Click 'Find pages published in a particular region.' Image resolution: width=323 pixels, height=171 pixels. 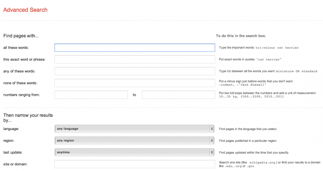coord(248,141)
